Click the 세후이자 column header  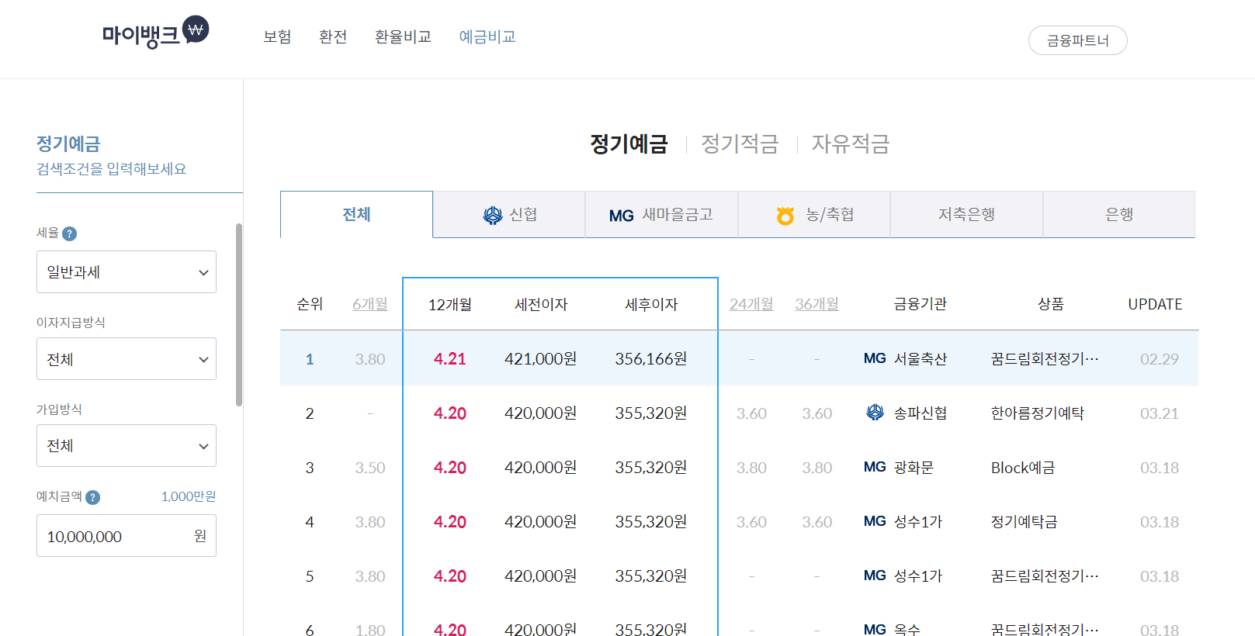[x=651, y=304]
